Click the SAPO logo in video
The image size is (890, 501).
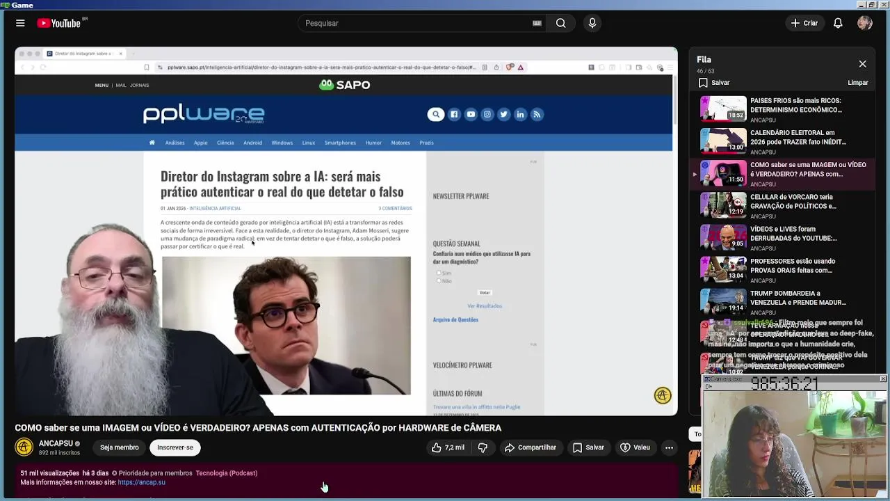[x=344, y=85]
